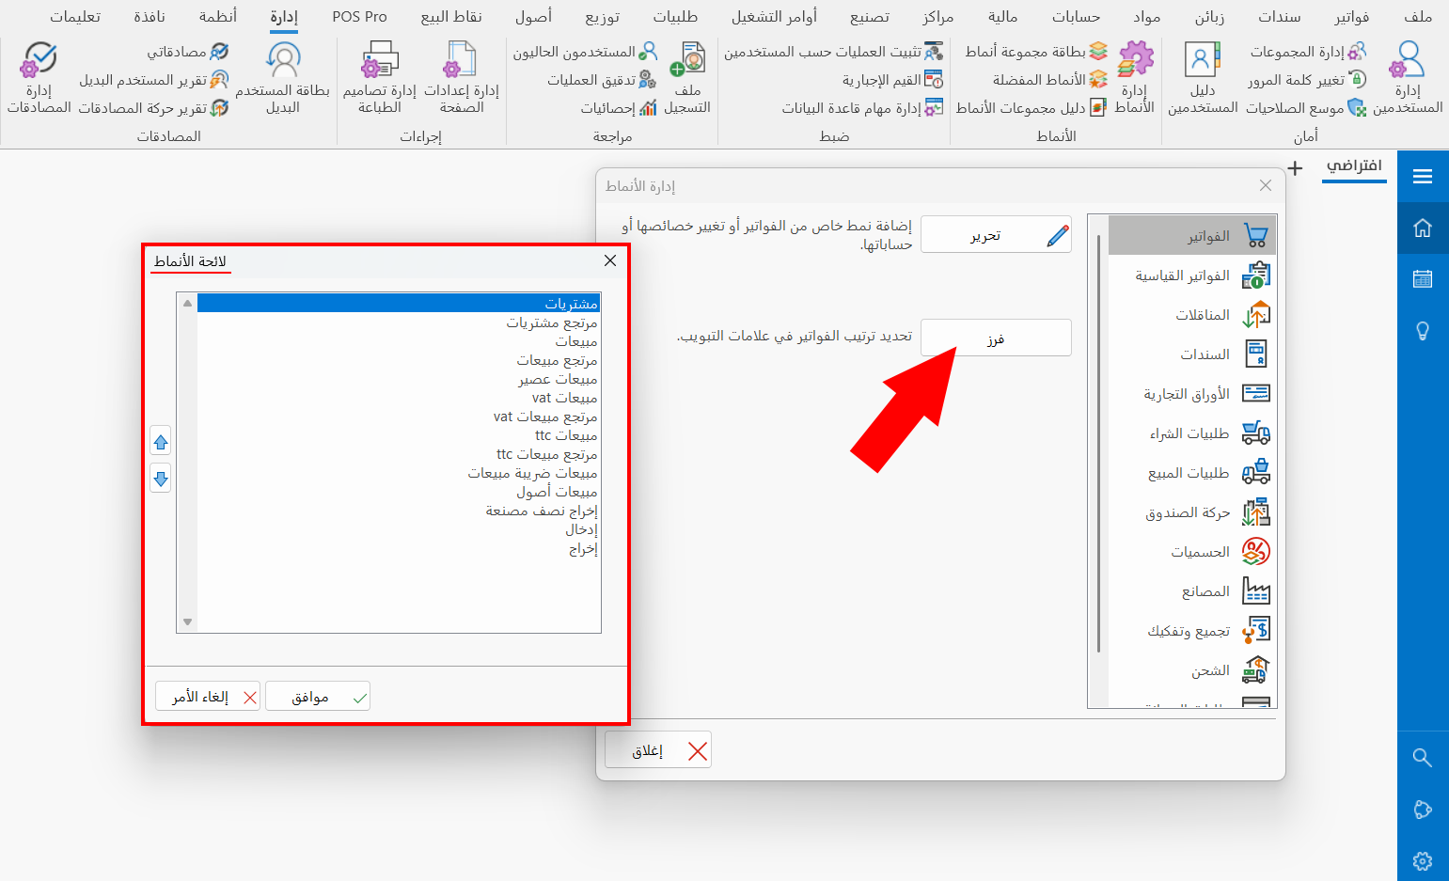
Task: Select إدخال in the patterns list
Action: point(398,529)
